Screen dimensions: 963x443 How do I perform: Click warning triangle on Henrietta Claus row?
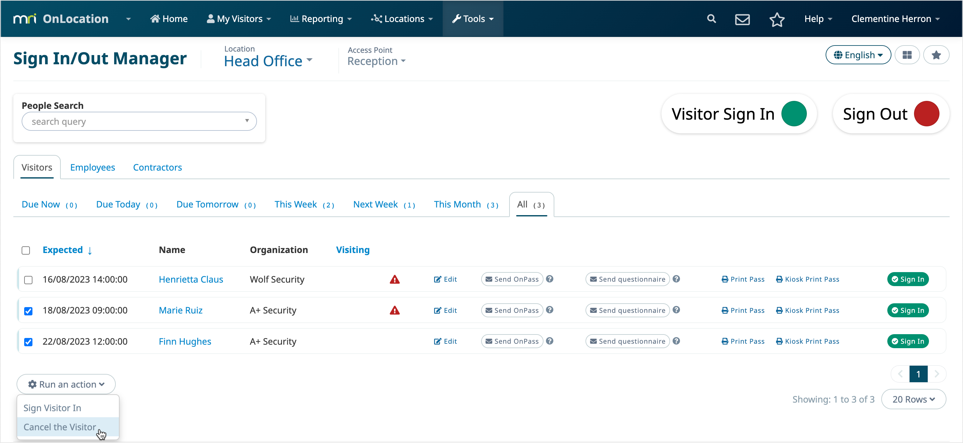pyautogui.click(x=394, y=279)
